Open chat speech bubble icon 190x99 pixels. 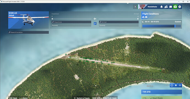(x=170, y=7)
